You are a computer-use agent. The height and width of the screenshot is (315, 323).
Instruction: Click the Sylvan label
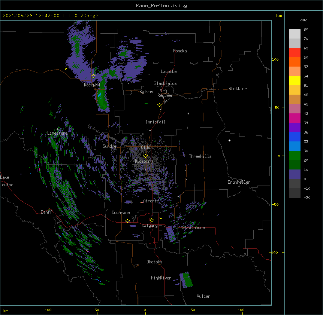pos(146,92)
